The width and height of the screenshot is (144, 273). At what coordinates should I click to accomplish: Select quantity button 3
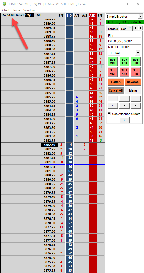[136, 99]
